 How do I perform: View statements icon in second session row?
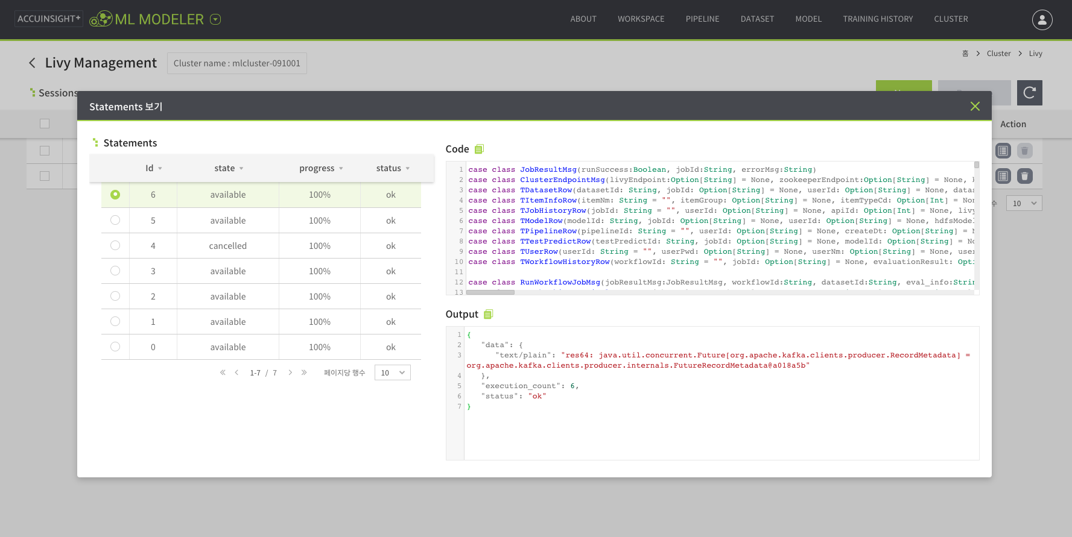tap(1003, 176)
